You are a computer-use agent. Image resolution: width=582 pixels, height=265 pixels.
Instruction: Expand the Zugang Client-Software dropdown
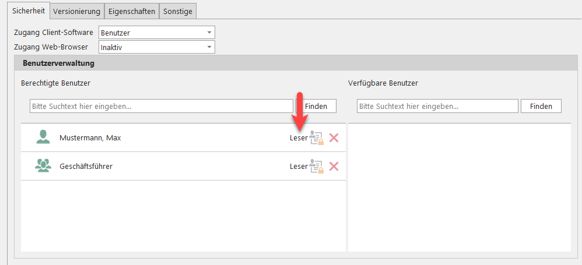click(209, 33)
